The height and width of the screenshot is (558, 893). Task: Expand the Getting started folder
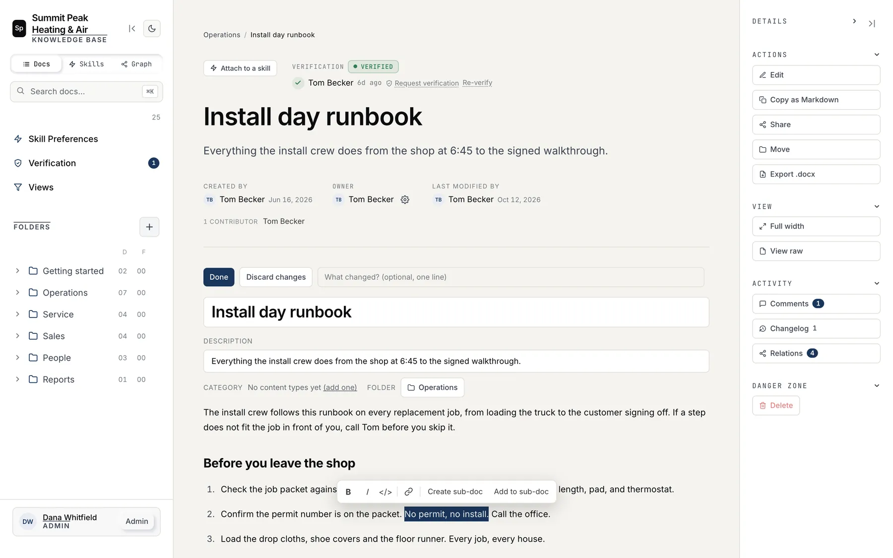17,271
